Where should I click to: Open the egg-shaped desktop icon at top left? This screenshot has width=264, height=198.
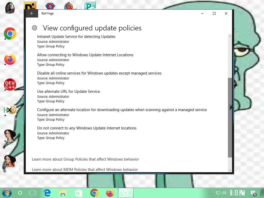click(x=10, y=8)
